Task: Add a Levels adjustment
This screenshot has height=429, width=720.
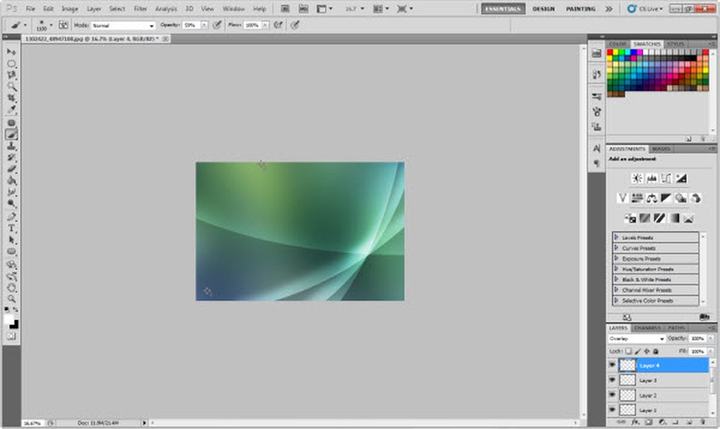Action: tap(651, 178)
